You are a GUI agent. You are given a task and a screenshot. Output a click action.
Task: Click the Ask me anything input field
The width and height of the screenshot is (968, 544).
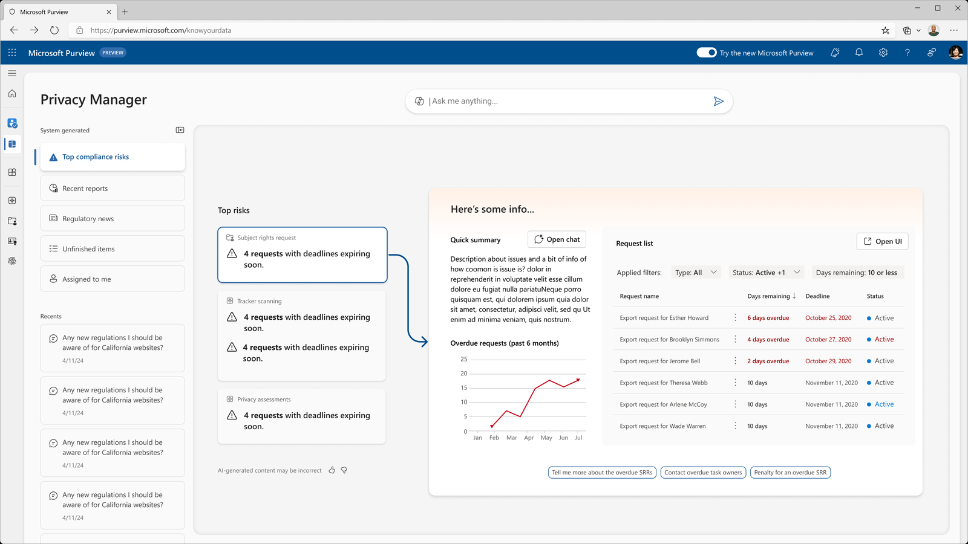pyautogui.click(x=569, y=101)
